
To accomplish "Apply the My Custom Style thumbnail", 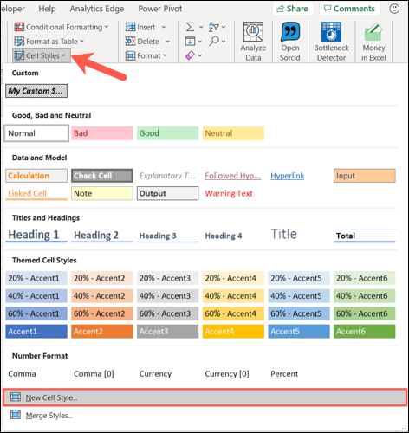I will [x=36, y=91].
